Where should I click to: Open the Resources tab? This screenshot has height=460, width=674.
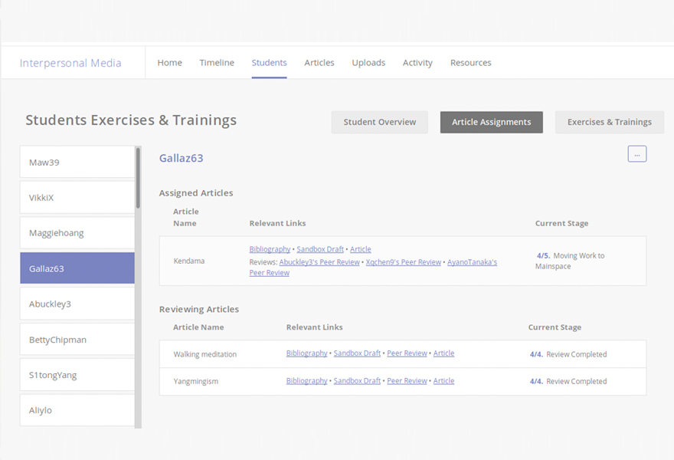(x=471, y=63)
